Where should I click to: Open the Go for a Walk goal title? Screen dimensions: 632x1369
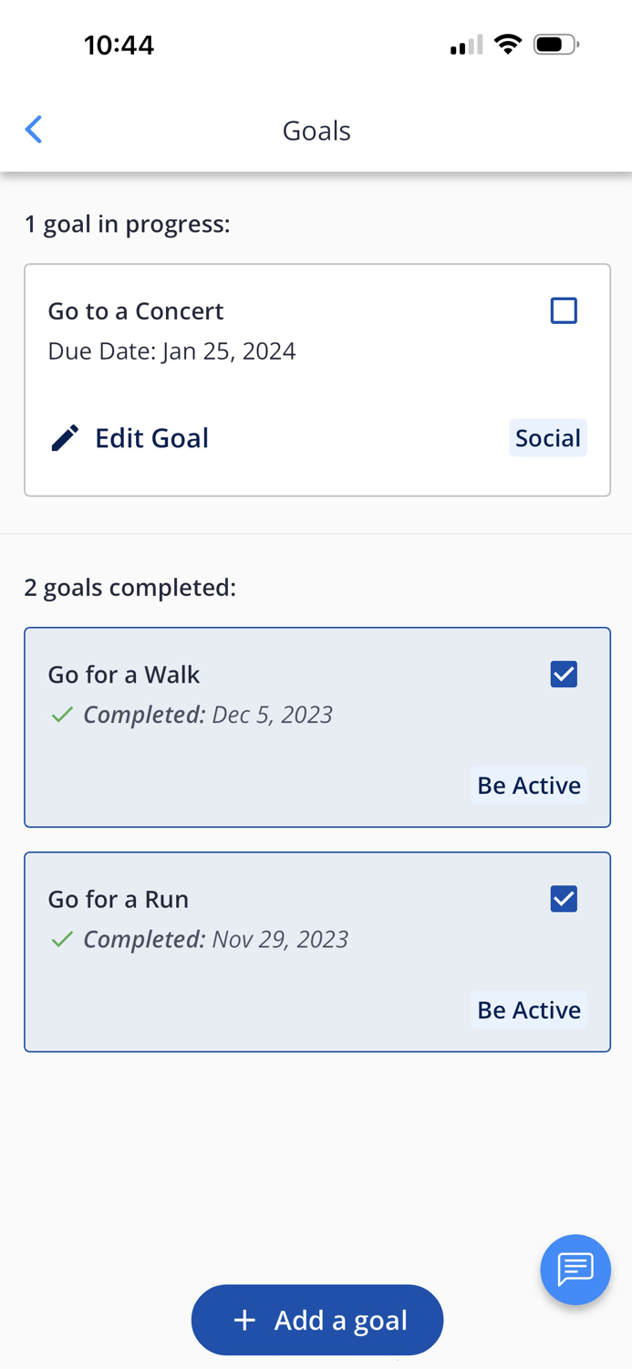click(124, 674)
